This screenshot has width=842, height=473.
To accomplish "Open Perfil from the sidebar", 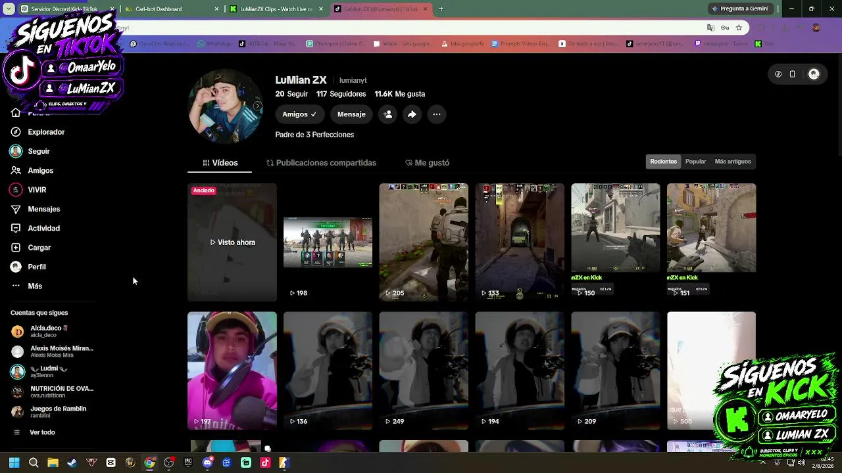I will click(28, 267).
